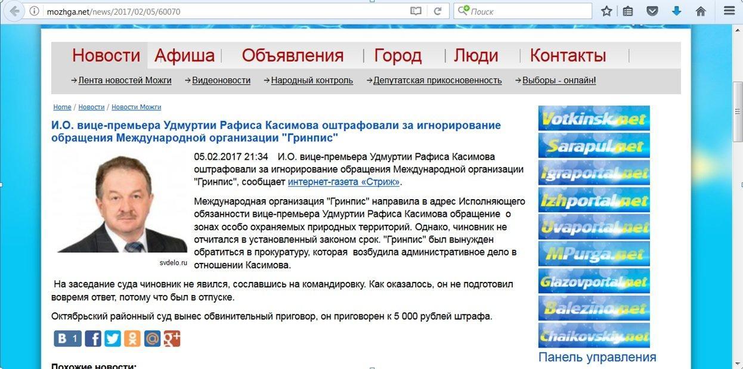Viewport: 743px width, 369px height.
Task: Open the Объявления menu item
Action: tap(292, 55)
